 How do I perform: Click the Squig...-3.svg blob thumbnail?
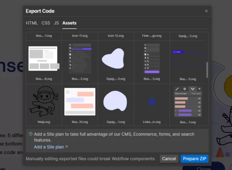(113, 58)
